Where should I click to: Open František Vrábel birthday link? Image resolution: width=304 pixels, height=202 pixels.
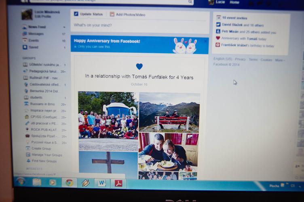(247, 46)
